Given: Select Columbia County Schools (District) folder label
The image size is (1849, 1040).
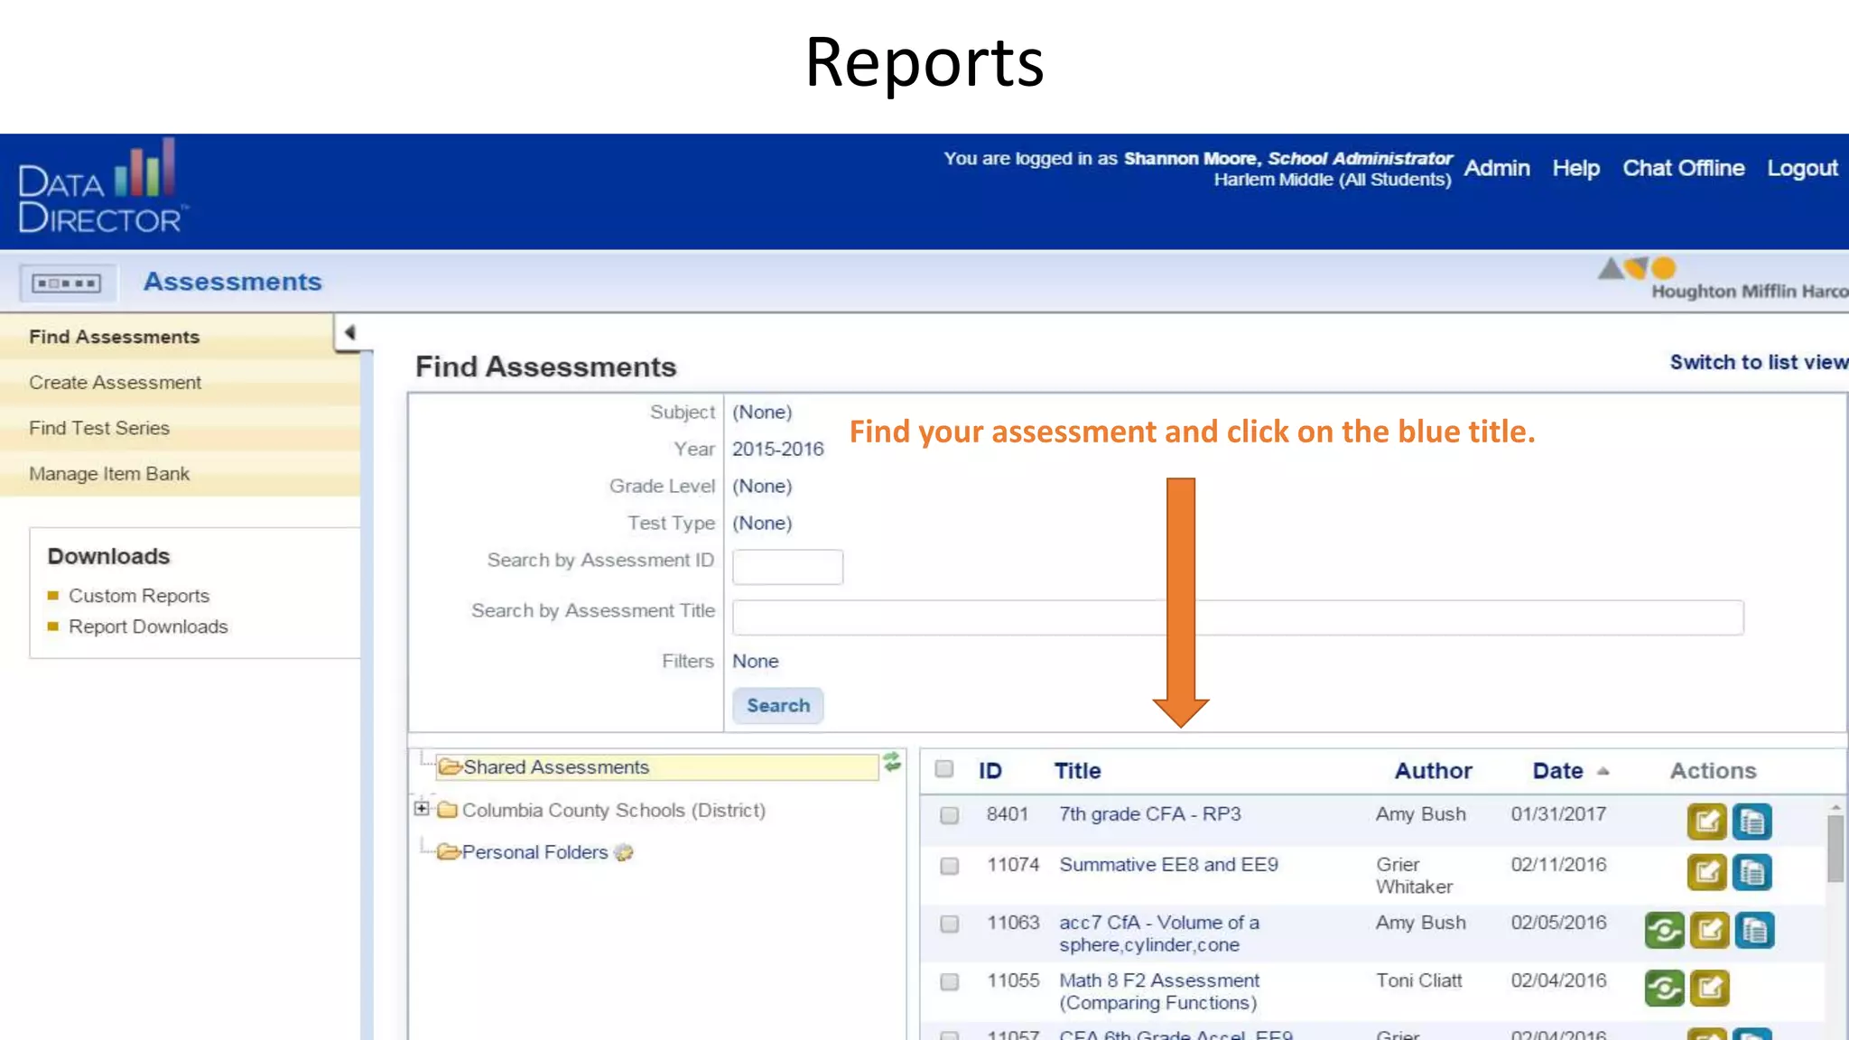Looking at the screenshot, I should [614, 810].
